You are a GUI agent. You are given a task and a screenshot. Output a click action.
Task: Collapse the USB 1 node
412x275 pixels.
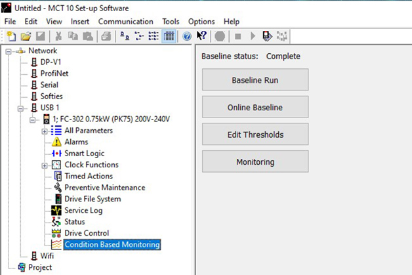(x=20, y=108)
